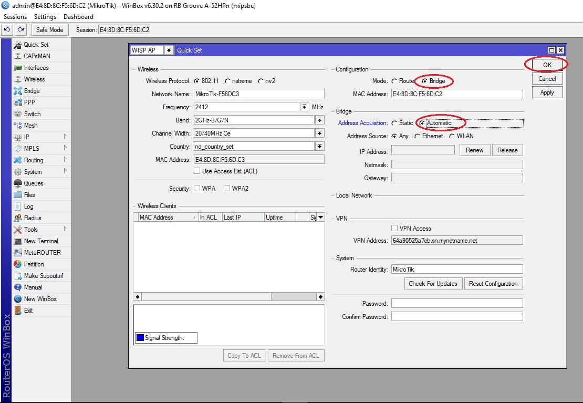This screenshot has height=403, width=583.
Task: Expand the Band dropdown
Action: (319, 120)
